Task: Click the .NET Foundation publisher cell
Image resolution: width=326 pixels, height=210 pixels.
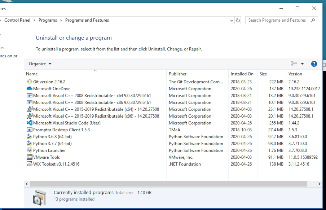Action: 185,164
